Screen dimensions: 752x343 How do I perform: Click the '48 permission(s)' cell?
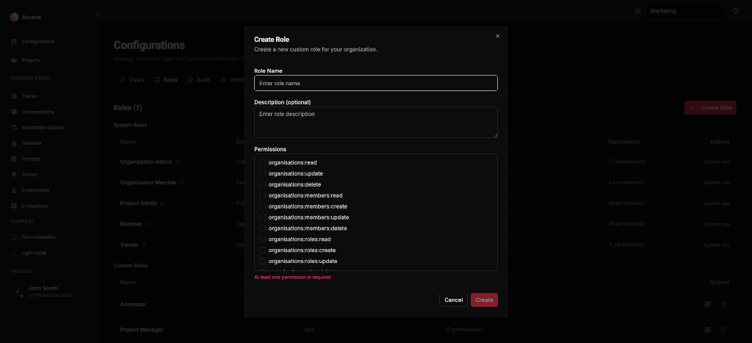tap(626, 224)
